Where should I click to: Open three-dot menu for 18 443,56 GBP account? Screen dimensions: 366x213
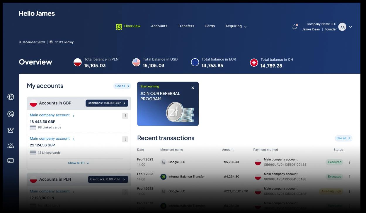click(x=125, y=116)
